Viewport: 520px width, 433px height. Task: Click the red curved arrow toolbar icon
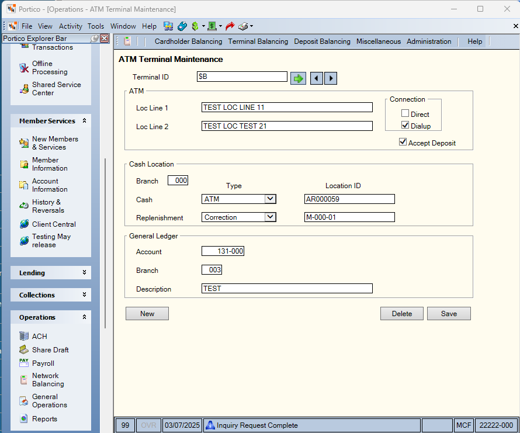[230, 26]
